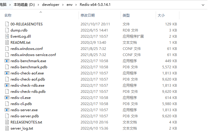This screenshot has width=208, height=136.
Task: Select file name redis-benchmark.exe
Action: 28,61
